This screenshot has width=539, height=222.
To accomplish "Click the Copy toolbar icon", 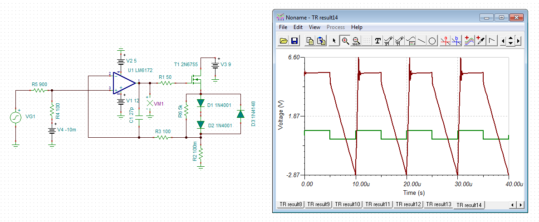I will pyautogui.click(x=310, y=41).
